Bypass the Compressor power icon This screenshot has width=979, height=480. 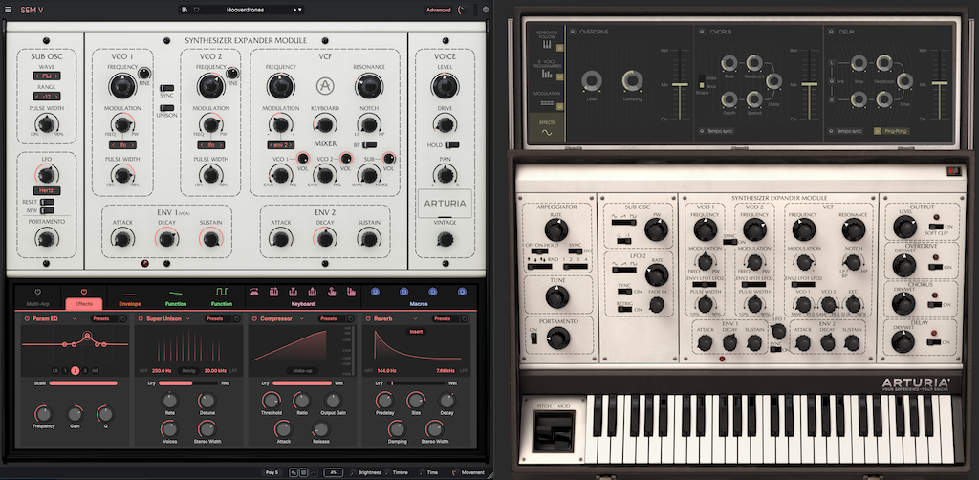pos(254,318)
